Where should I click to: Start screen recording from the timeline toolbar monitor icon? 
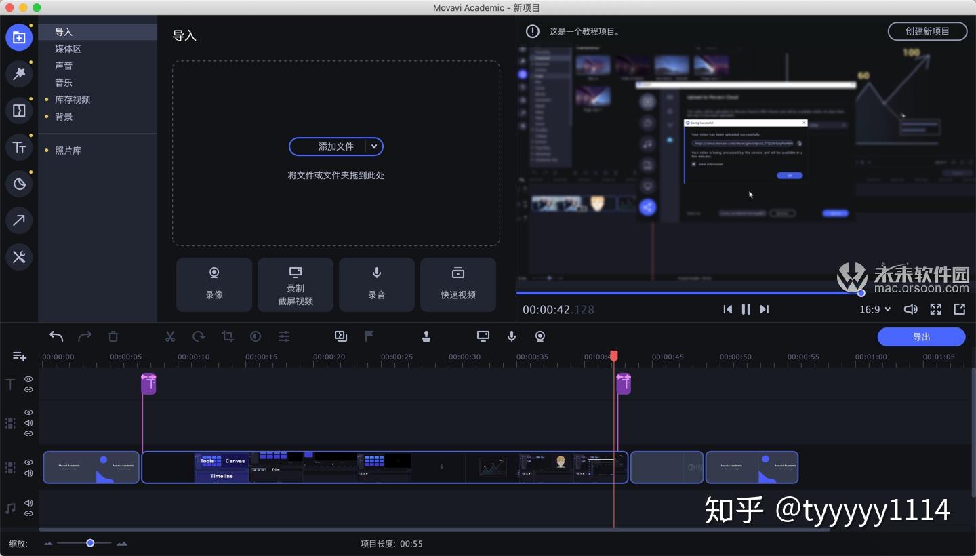(483, 336)
